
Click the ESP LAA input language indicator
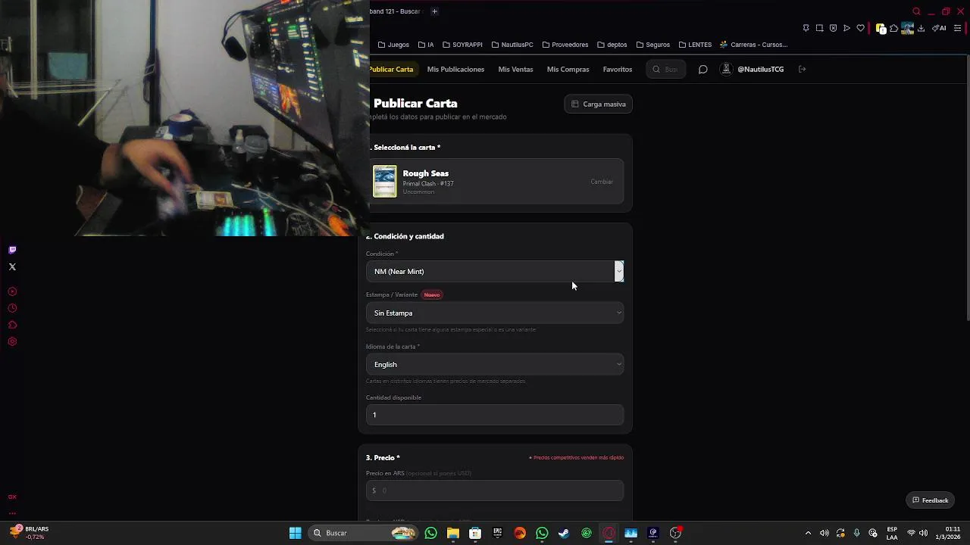(892, 533)
